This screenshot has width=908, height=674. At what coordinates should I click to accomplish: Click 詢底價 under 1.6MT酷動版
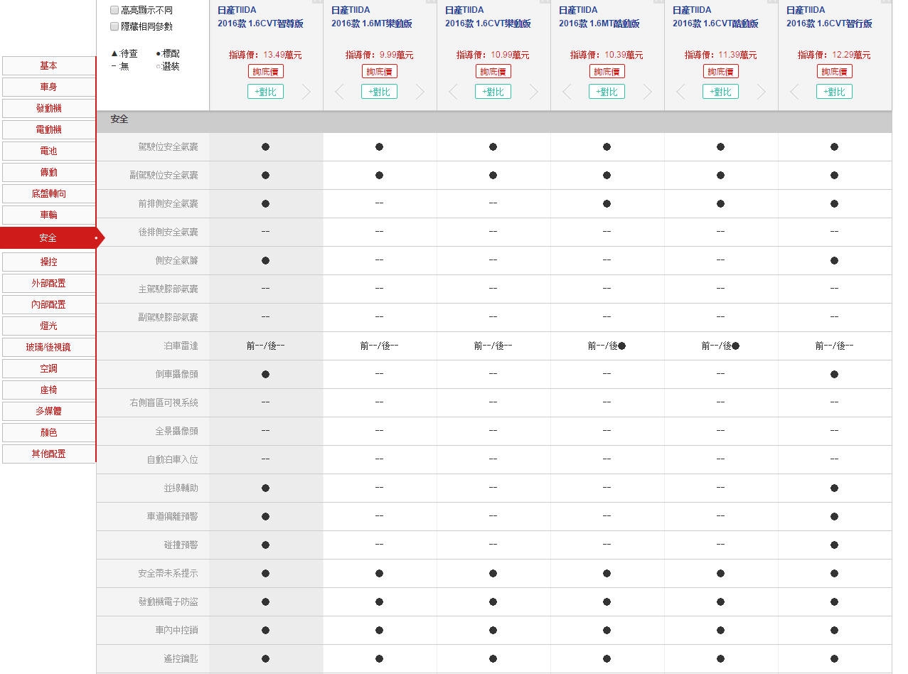pos(607,71)
